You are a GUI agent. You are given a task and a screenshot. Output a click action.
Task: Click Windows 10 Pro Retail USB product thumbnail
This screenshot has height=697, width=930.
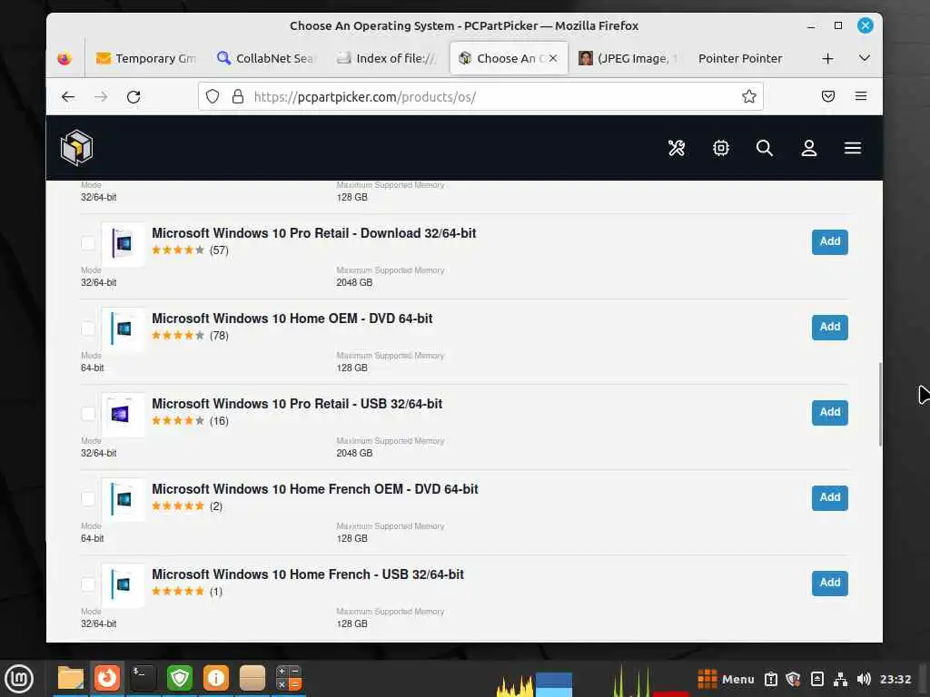click(x=123, y=414)
